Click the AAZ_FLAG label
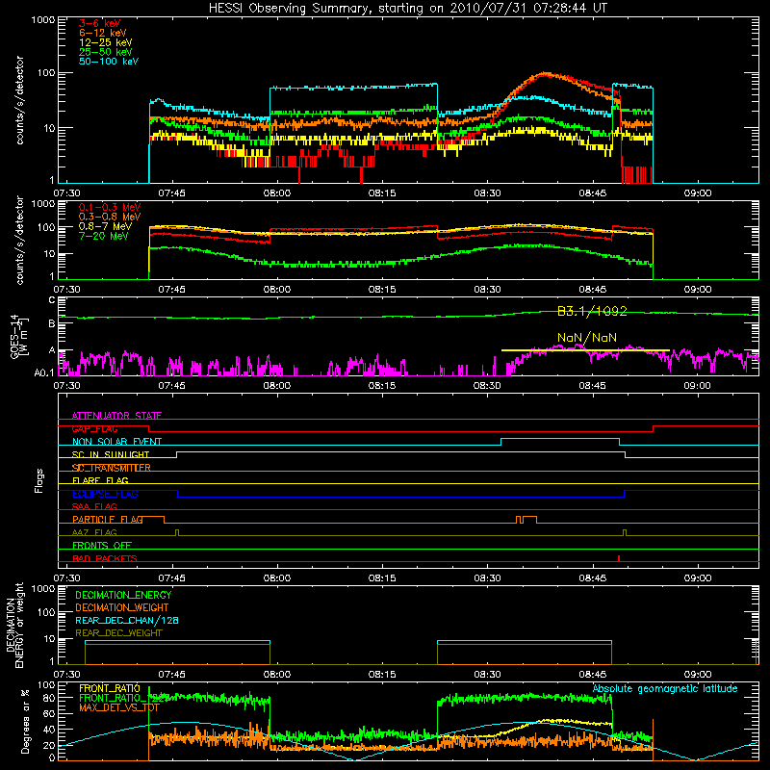 pyautogui.click(x=94, y=532)
